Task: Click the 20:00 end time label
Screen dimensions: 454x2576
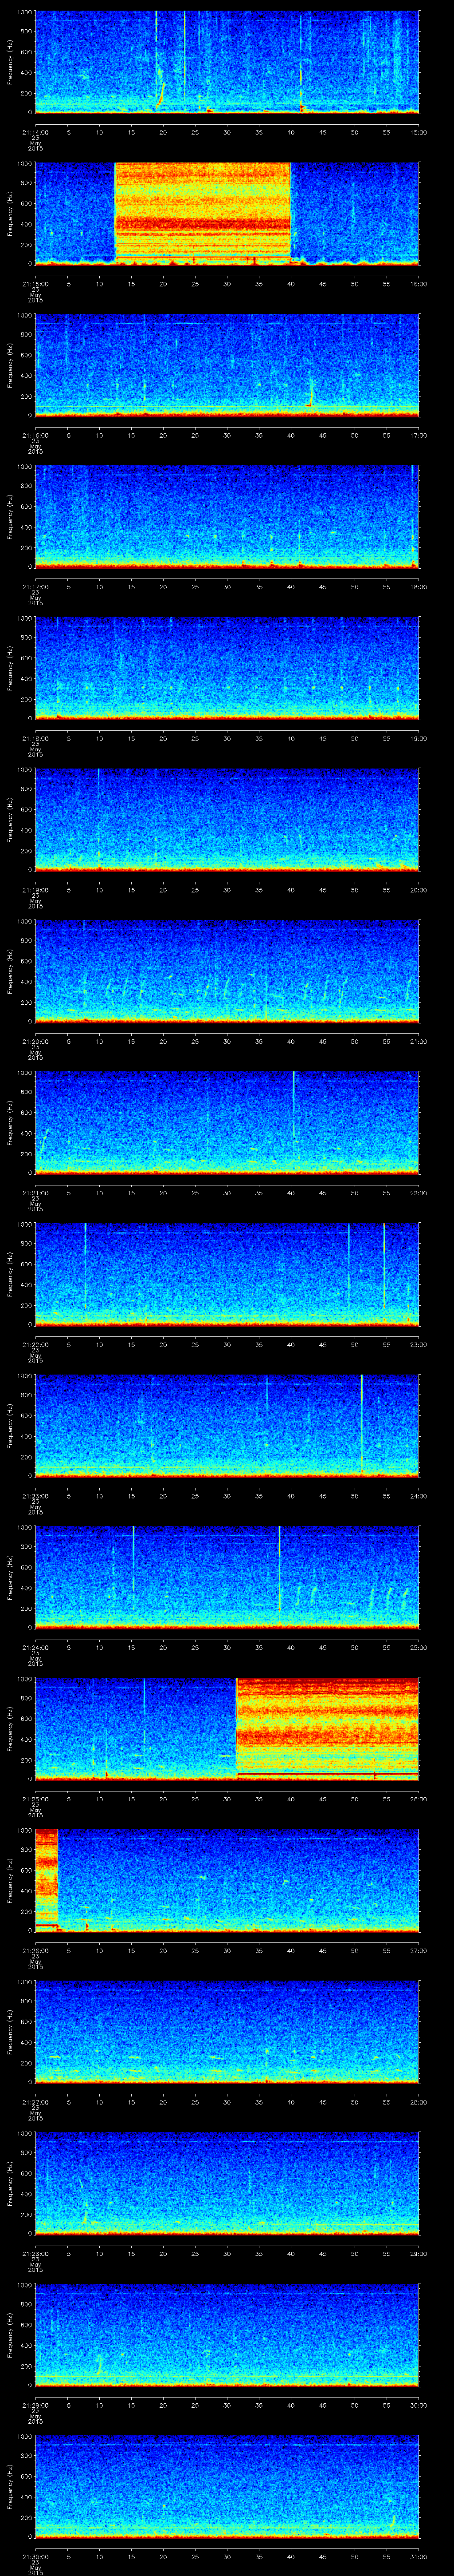Action: tap(418, 890)
